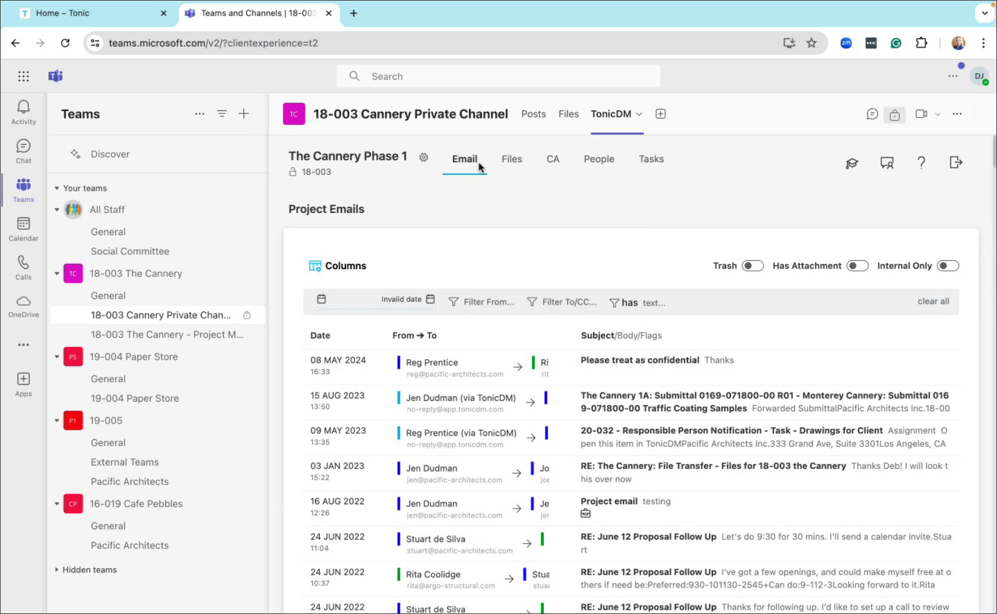Open TonicDM help question mark
Screen dimensions: 997x614
(x=921, y=163)
